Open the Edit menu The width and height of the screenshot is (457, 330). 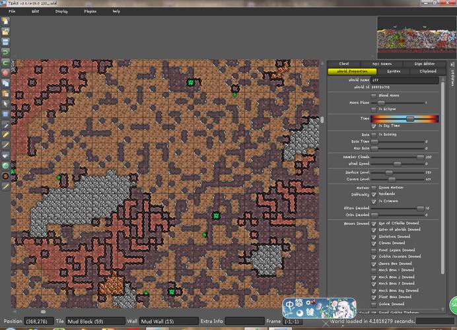click(x=35, y=11)
